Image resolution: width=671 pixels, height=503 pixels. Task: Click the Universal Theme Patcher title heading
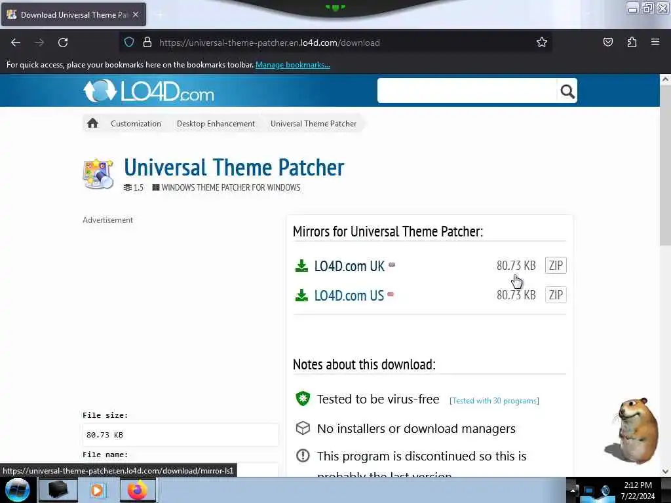click(x=234, y=167)
